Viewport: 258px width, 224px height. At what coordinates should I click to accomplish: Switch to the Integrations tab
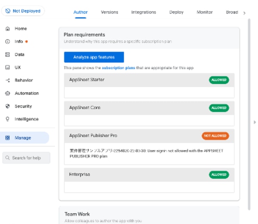click(x=144, y=12)
